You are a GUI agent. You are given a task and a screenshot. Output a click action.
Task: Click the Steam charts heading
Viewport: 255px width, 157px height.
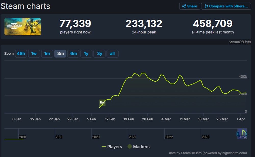pos(25,6)
